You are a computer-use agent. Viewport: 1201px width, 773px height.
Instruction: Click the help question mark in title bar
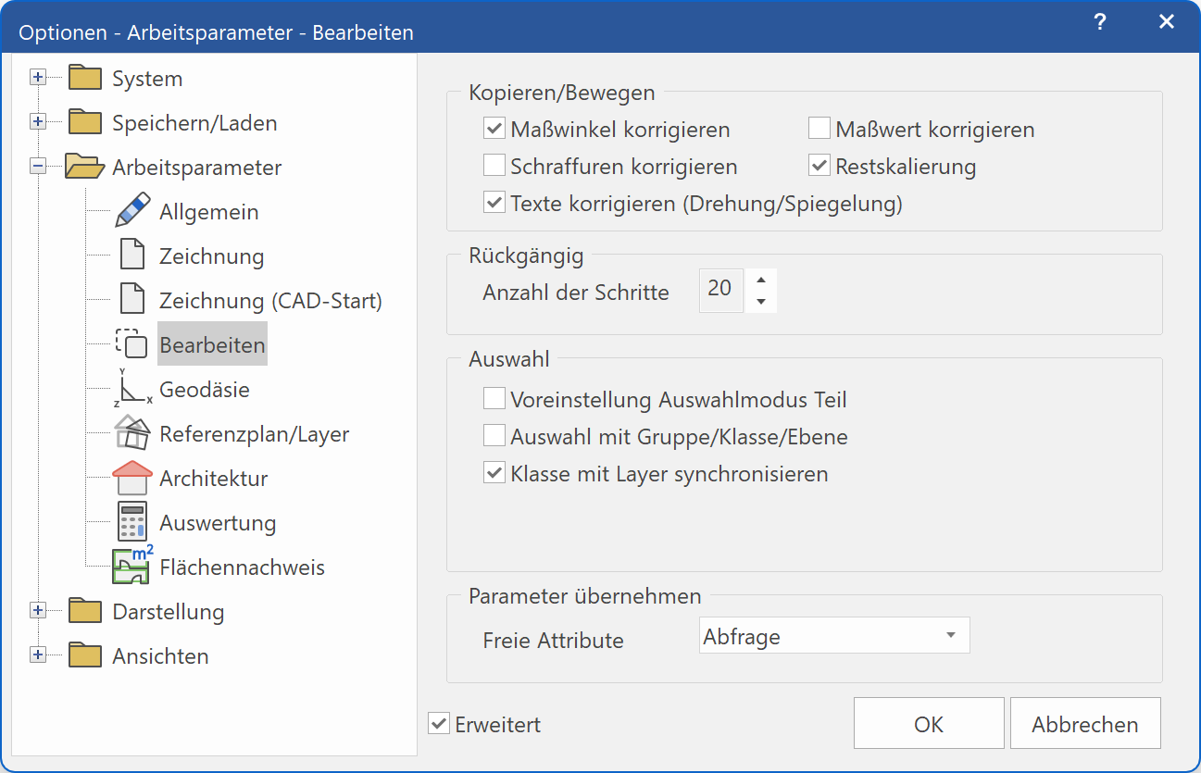pyautogui.click(x=1099, y=22)
